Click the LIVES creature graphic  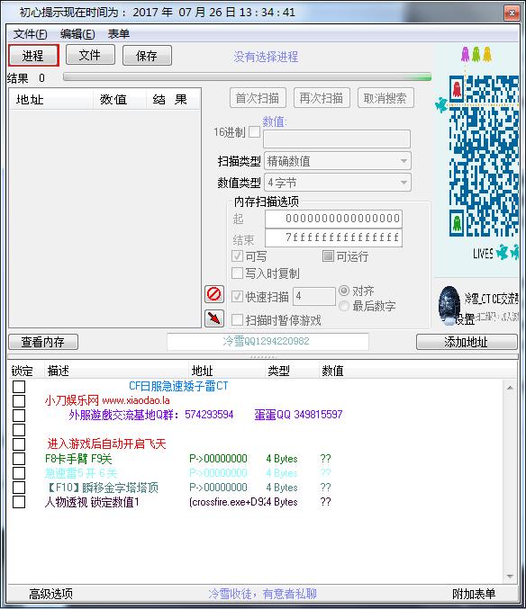(x=507, y=252)
